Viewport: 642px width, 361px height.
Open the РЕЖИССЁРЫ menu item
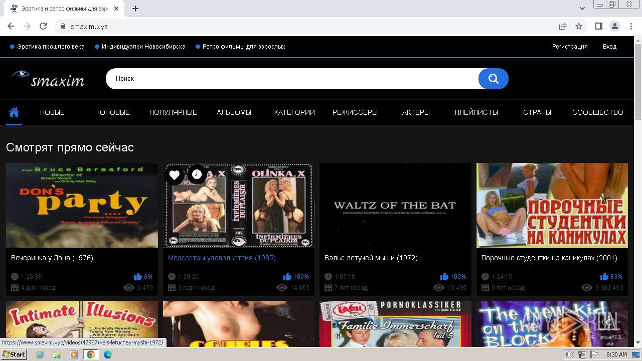tap(355, 112)
